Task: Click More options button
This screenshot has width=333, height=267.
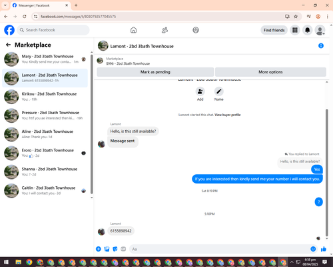Action: pyautogui.click(x=270, y=72)
